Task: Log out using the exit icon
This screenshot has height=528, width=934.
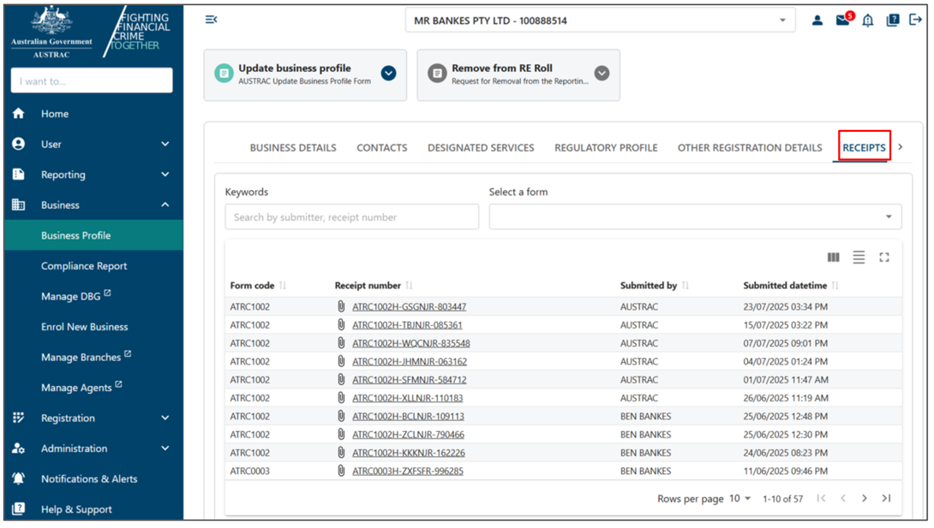Action: [x=916, y=20]
